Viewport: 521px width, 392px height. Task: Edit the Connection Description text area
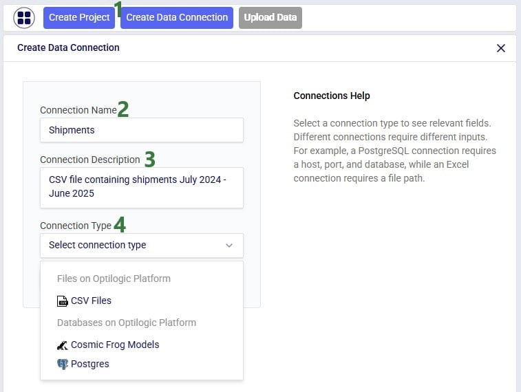(x=142, y=188)
